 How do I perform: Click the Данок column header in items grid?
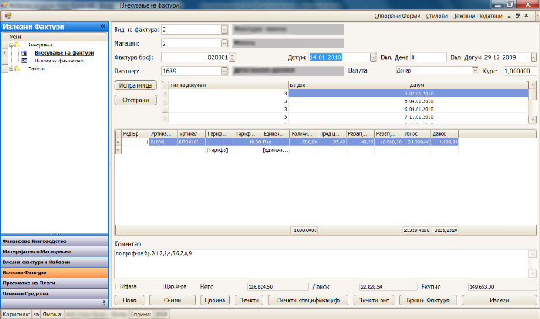pos(445,133)
